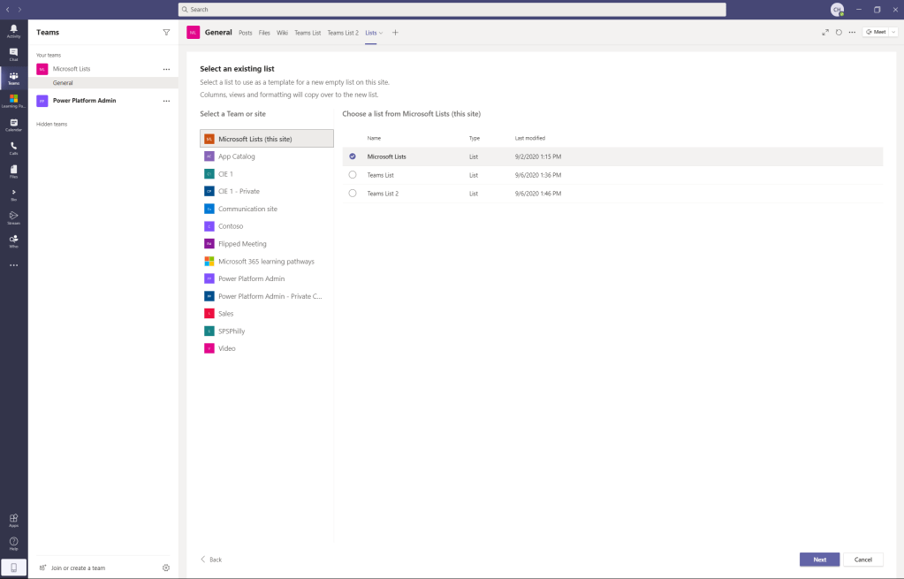Switch to the Files tab
This screenshot has height=579, width=904.
264,33
